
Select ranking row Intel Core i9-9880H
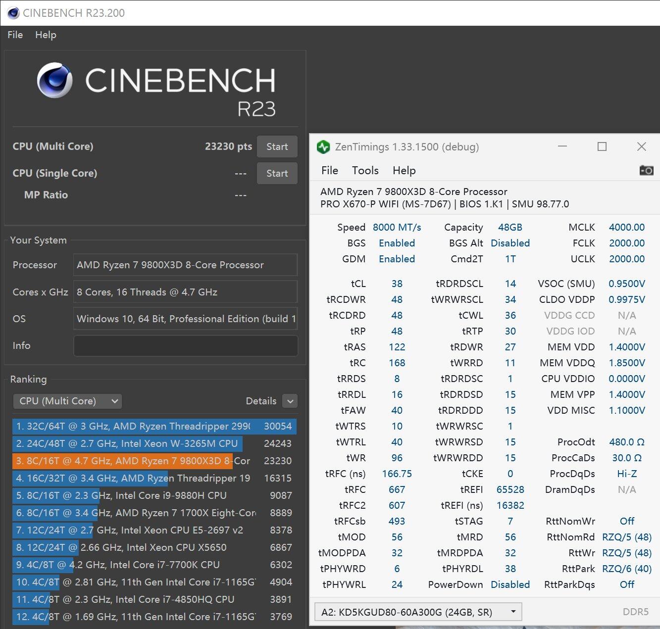(154, 495)
